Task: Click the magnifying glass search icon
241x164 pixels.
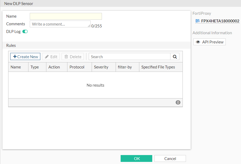Action: coord(175,56)
